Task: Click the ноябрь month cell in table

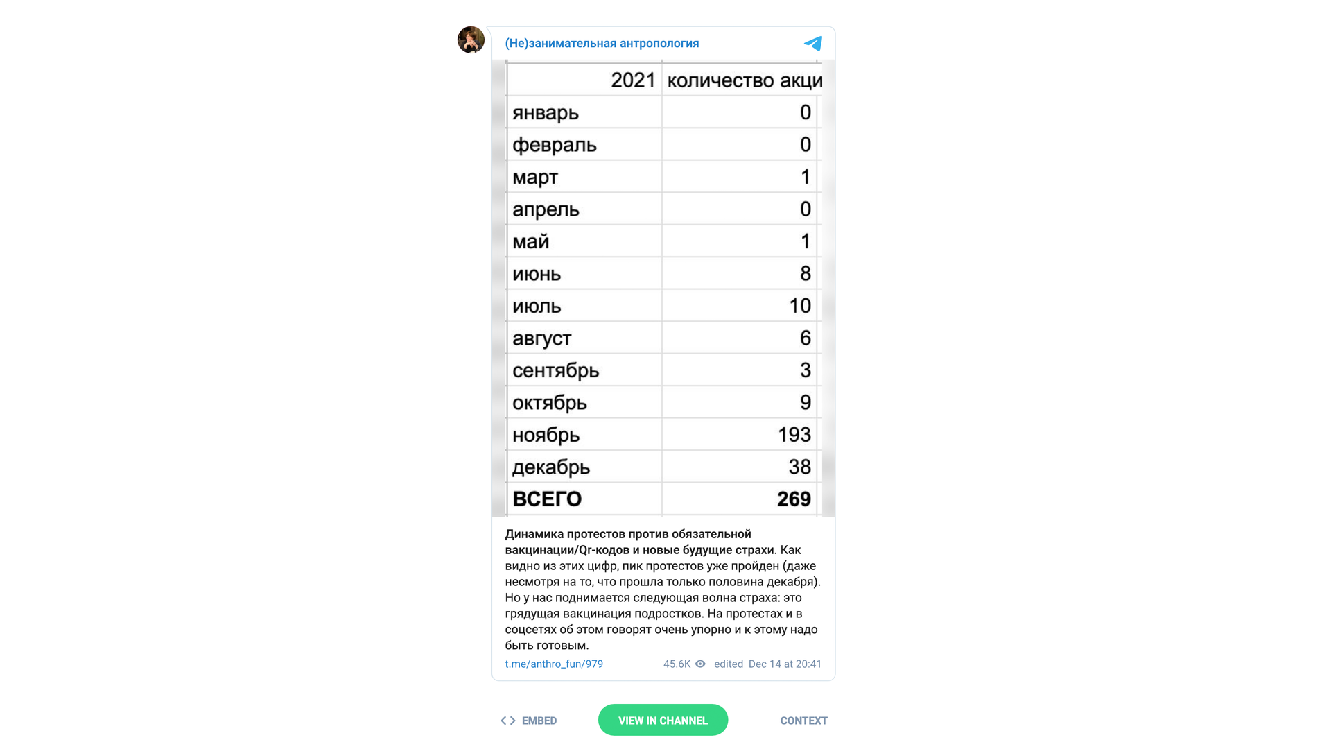Action: pos(546,435)
